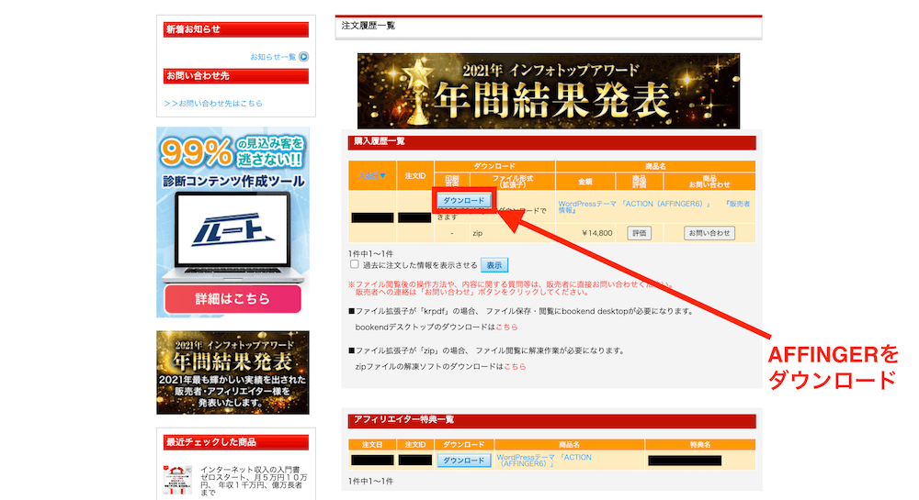This screenshot has width=919, height=500.
Task: Click the 99% 診断コンテンツ作成ツール banner
Action: tap(233, 222)
